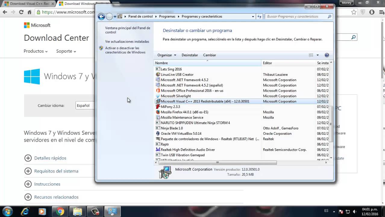Image resolution: width=385 pixels, height=217 pixels.
Task: Click the refresh icon next to address bar
Action: [259, 17]
